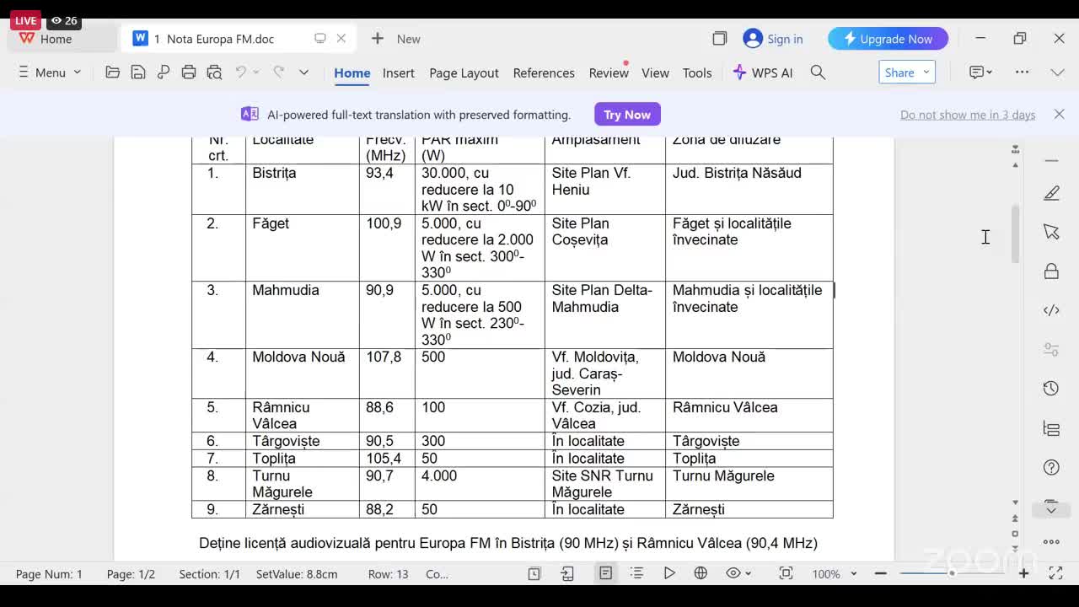1079x607 pixels.
Task: Expand the quick access toolbar chevron
Action: [x=304, y=73]
